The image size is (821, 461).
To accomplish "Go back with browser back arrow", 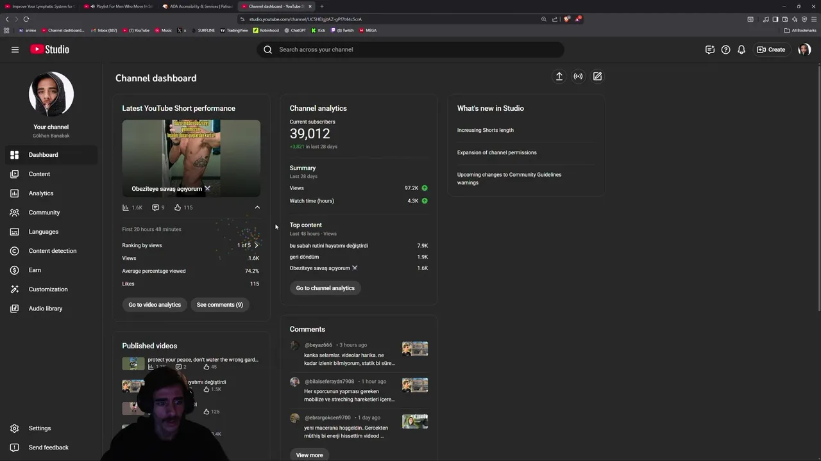I will (8, 19).
